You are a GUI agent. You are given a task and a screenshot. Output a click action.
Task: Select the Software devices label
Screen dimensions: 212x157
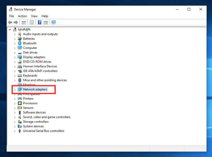point(34,112)
